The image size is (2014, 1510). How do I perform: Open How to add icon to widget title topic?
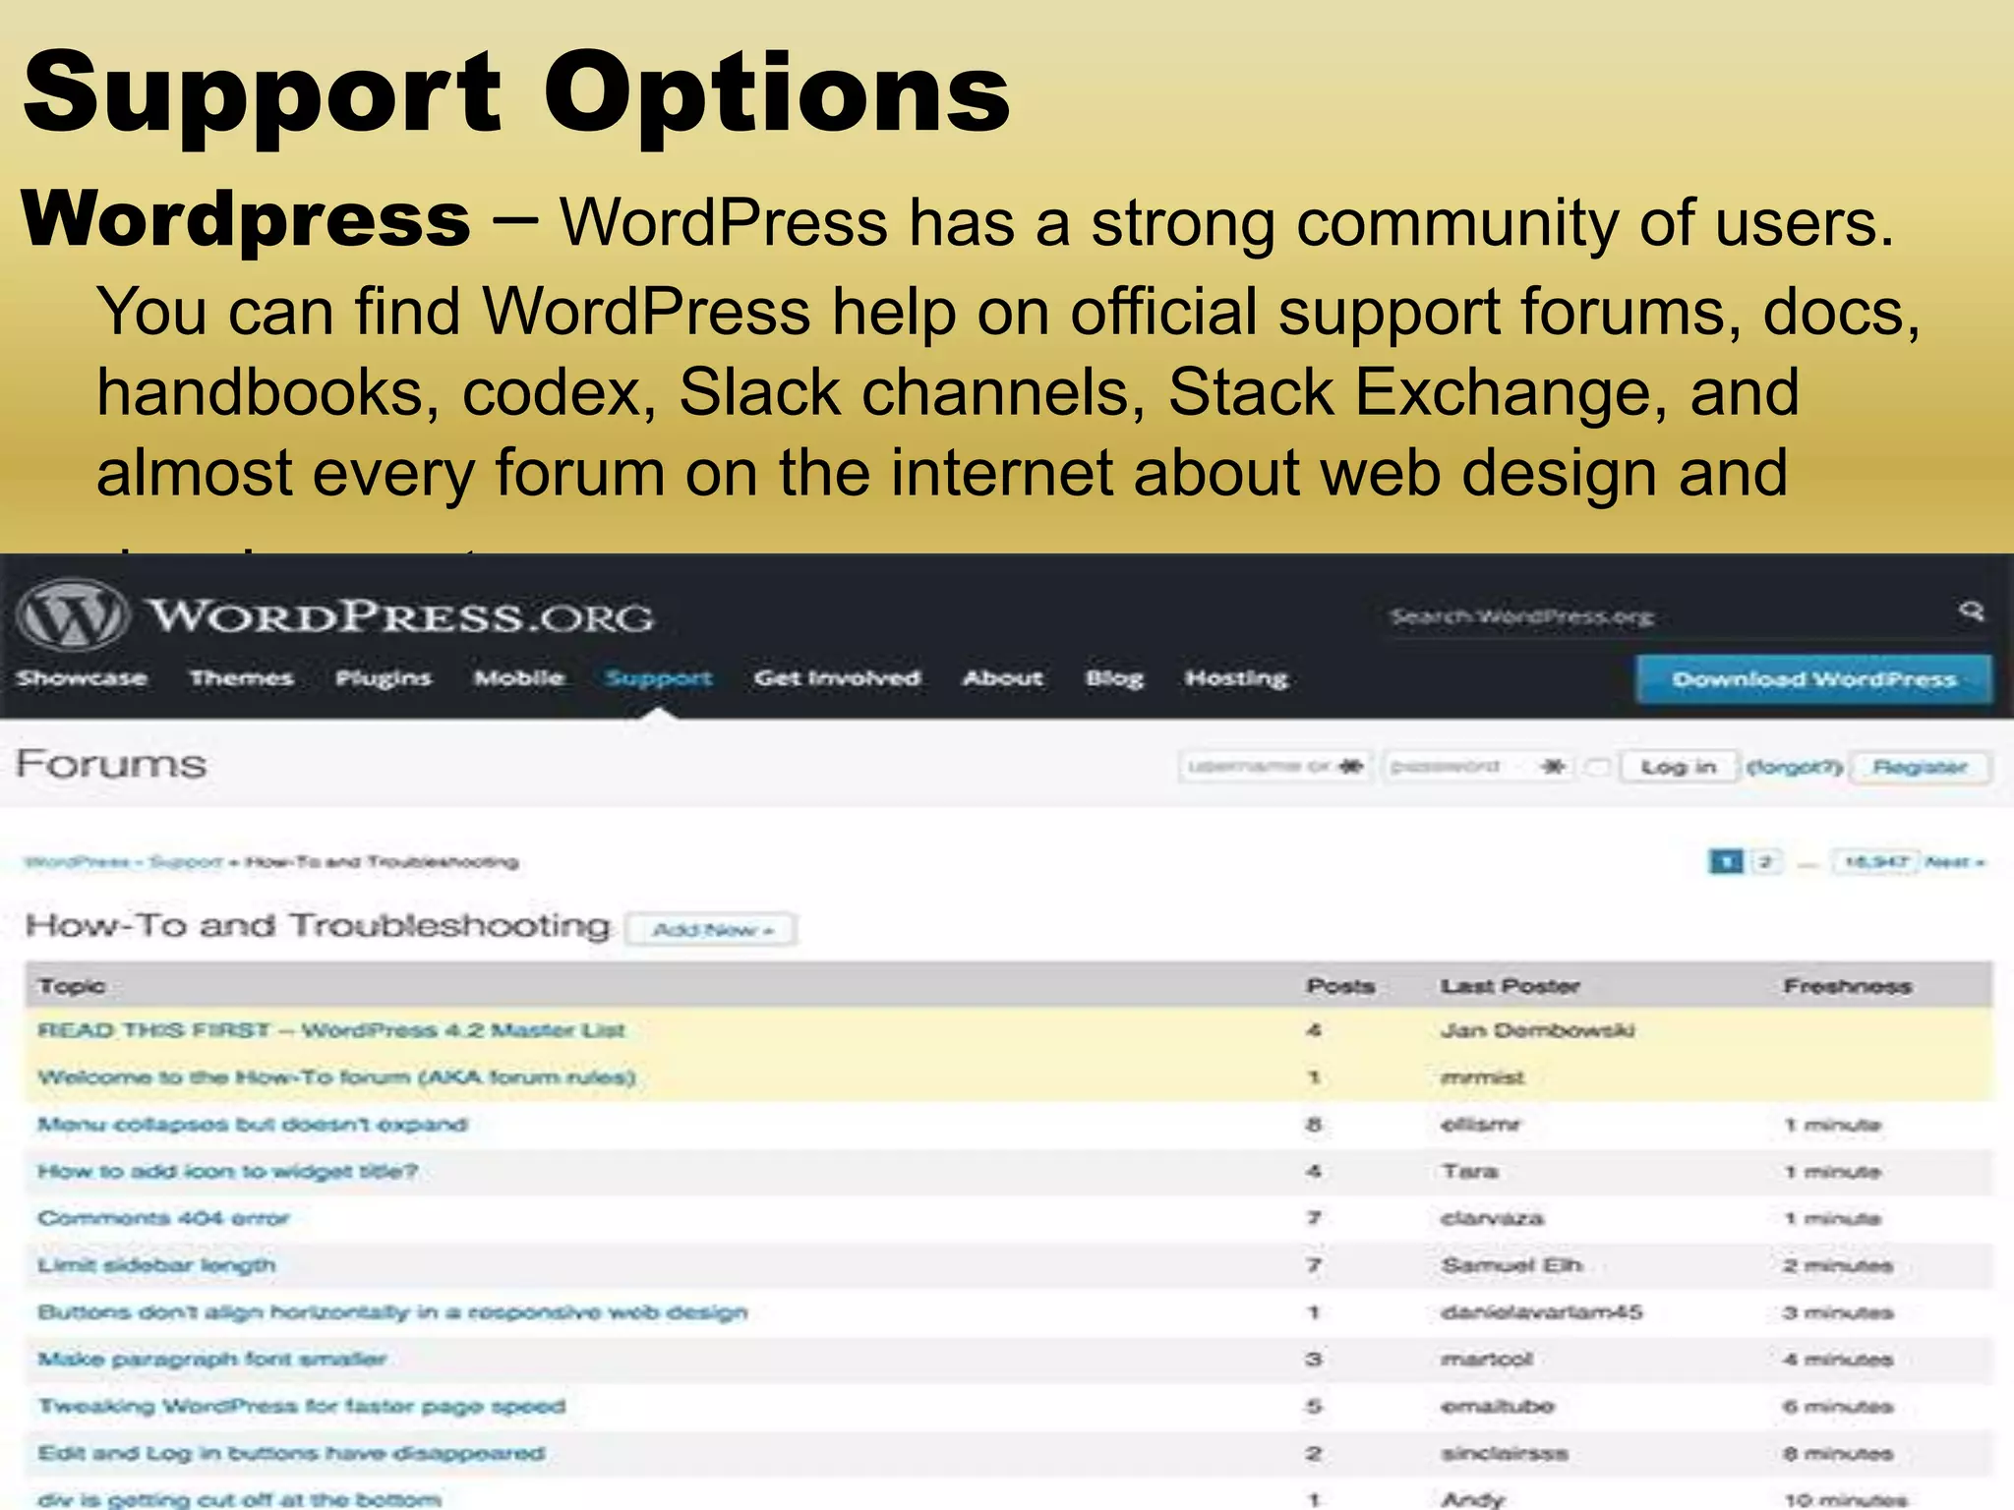(228, 1172)
